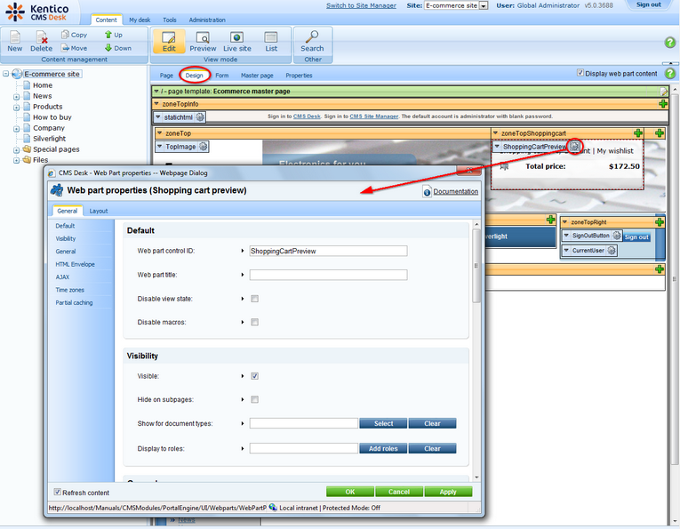
Task: Switch to the Design tab
Action: pos(194,76)
